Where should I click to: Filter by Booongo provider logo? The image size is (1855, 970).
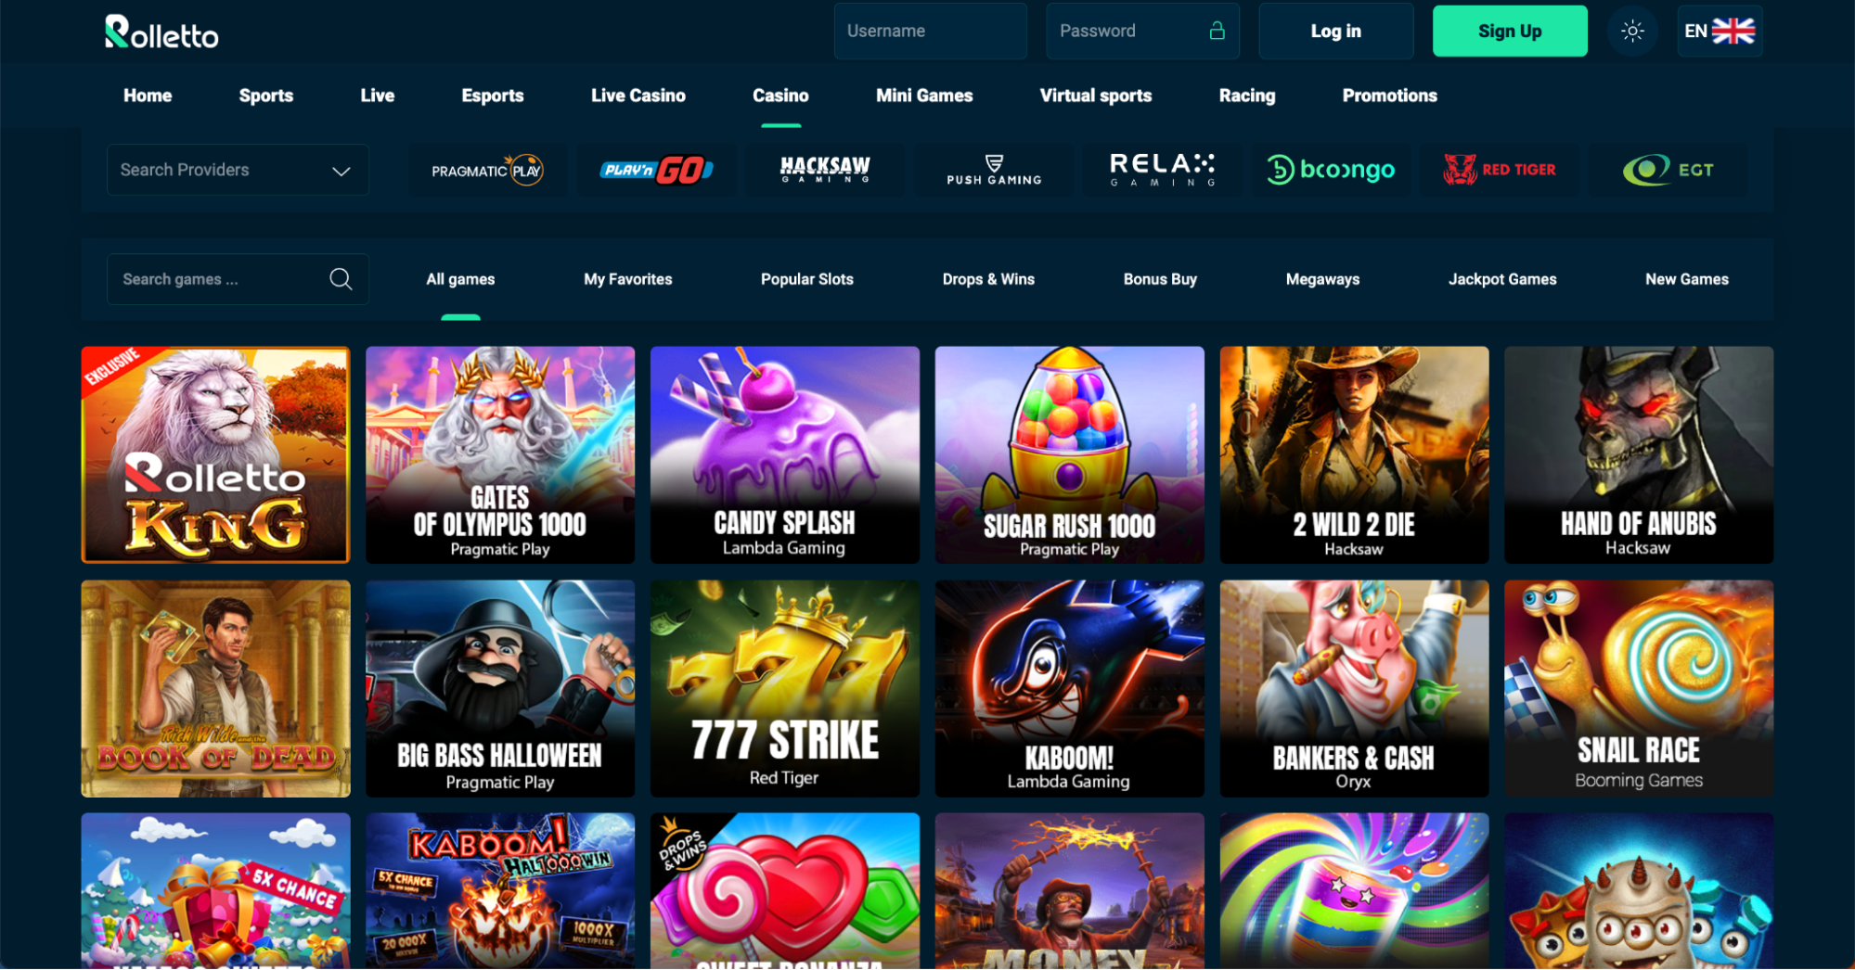pyautogui.click(x=1331, y=170)
